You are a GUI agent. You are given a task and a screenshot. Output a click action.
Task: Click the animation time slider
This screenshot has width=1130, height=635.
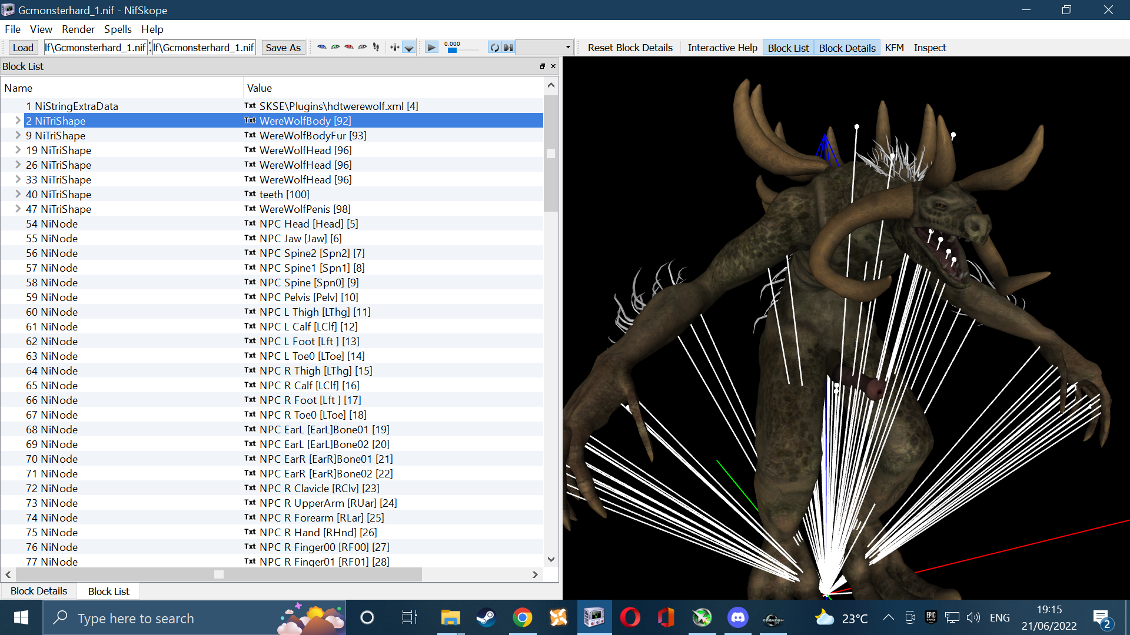pyautogui.click(x=461, y=50)
